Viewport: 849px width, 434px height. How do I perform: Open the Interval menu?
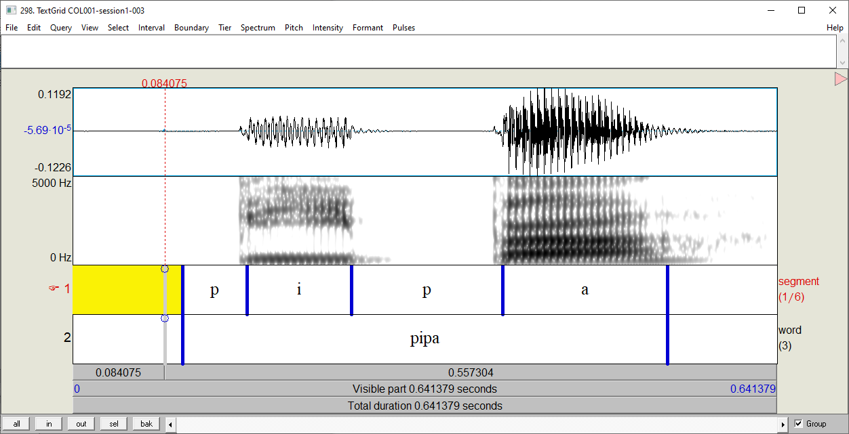(151, 28)
